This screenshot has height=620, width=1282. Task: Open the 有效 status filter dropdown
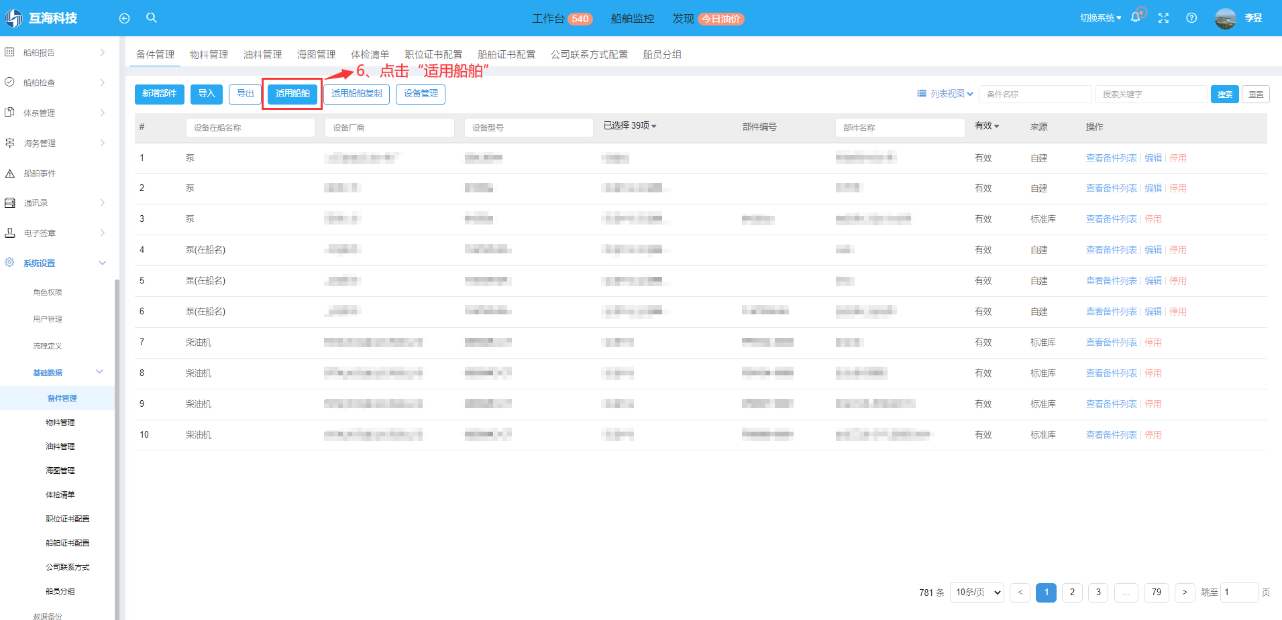point(987,125)
